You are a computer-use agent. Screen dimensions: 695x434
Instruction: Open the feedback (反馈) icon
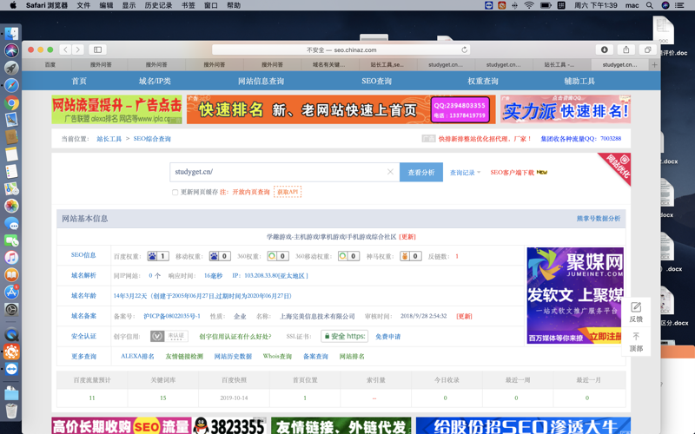pyautogui.click(x=636, y=312)
